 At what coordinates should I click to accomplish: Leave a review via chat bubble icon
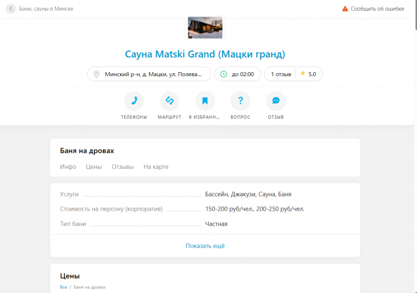pyautogui.click(x=276, y=101)
